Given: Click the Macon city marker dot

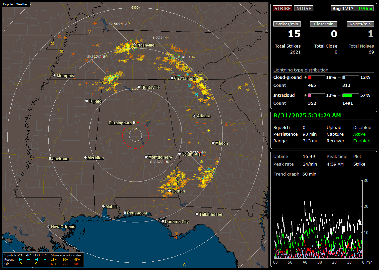Looking at the screenshot, I should click(213, 143).
